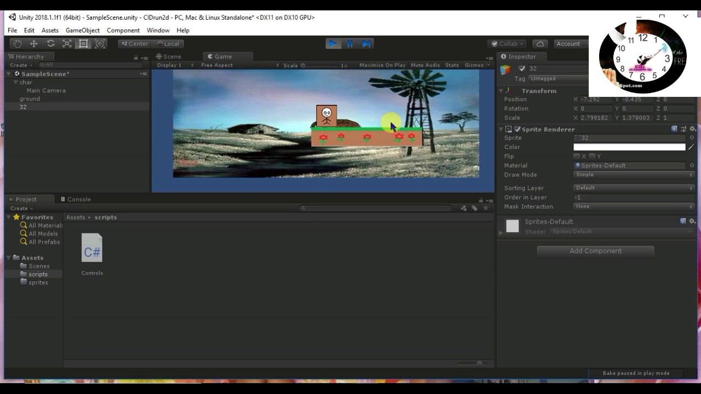701x394 pixels.
Task: Open the Account dropdown button
Action: (x=571, y=44)
